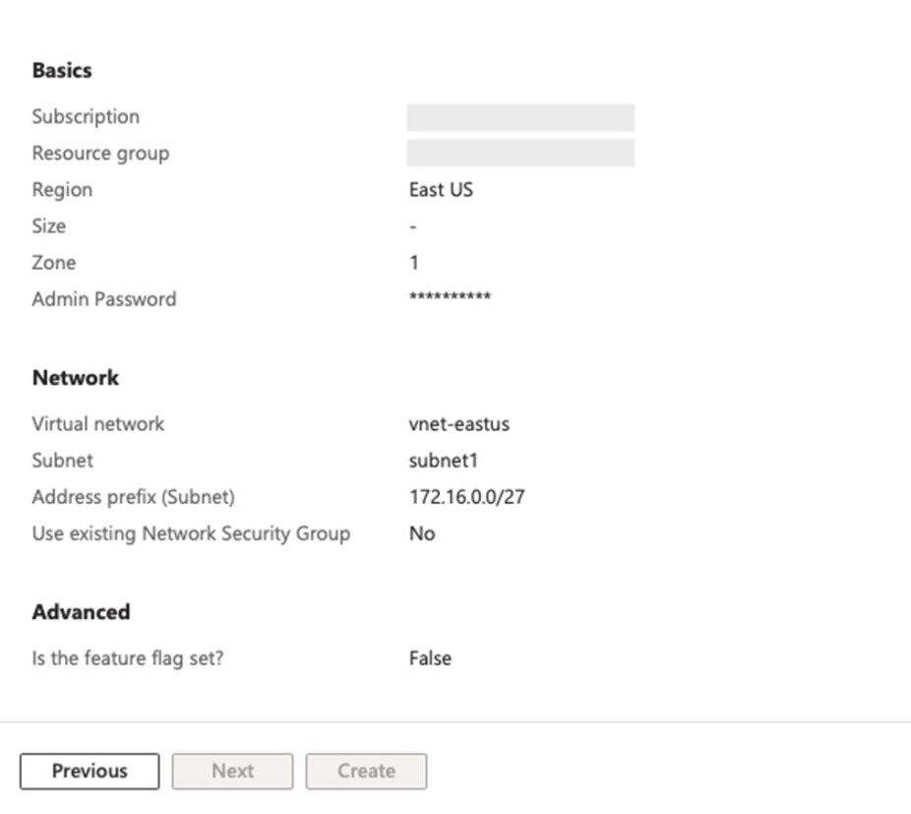Click the Address prefix (Subnet) label

point(134,497)
